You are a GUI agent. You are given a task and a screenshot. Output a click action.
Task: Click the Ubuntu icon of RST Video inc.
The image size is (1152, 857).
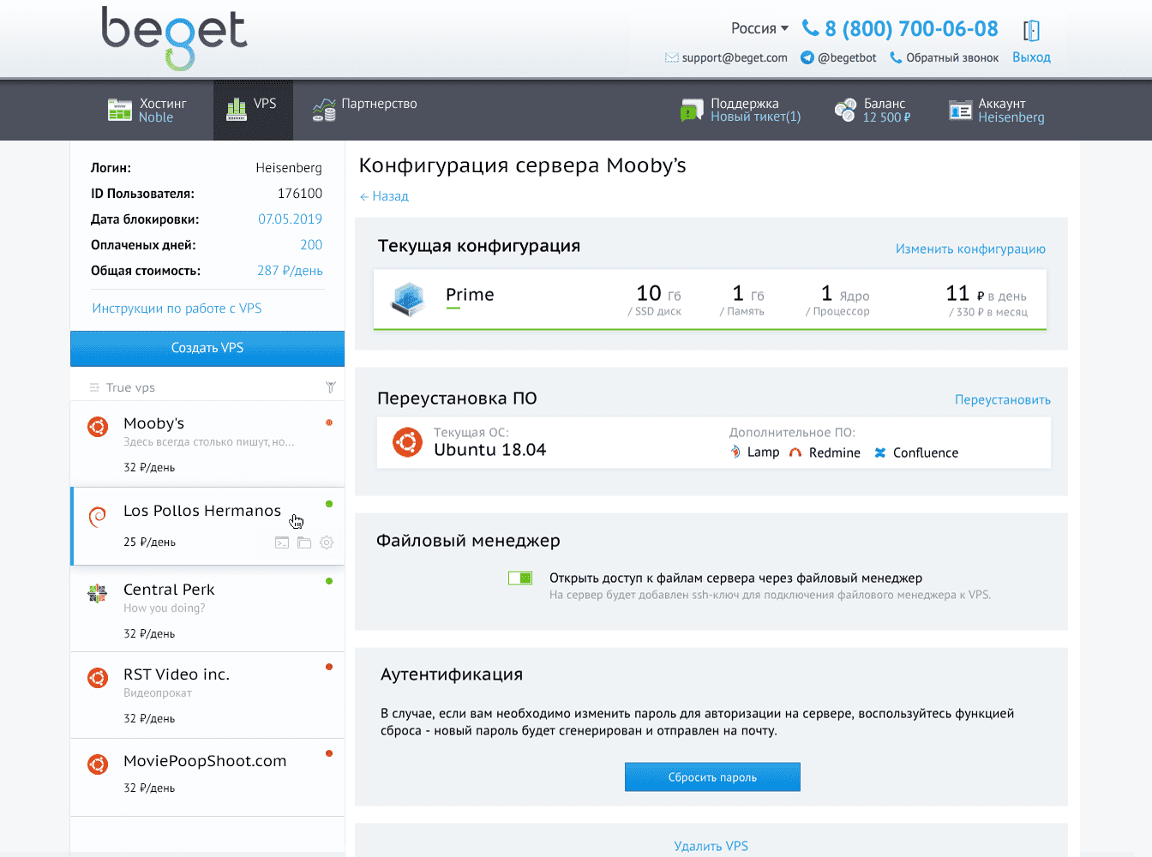pos(98,678)
